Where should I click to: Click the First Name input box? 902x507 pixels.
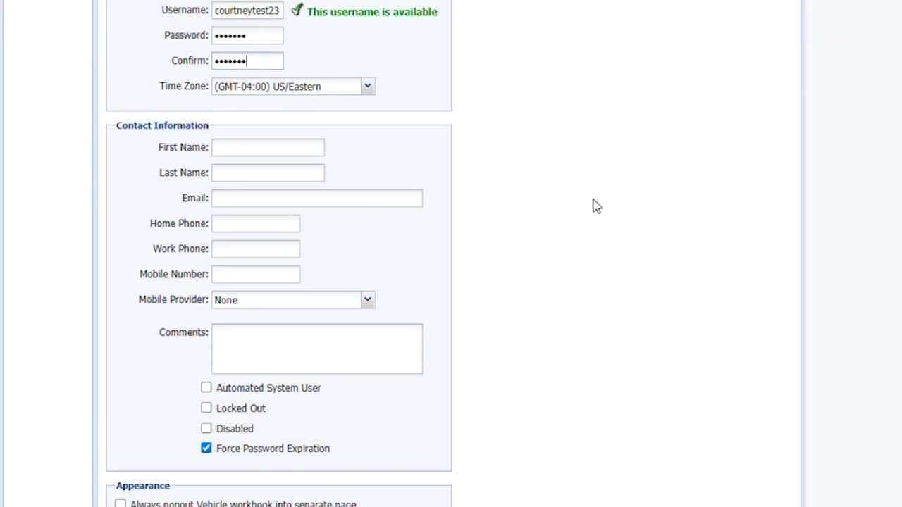tap(268, 147)
